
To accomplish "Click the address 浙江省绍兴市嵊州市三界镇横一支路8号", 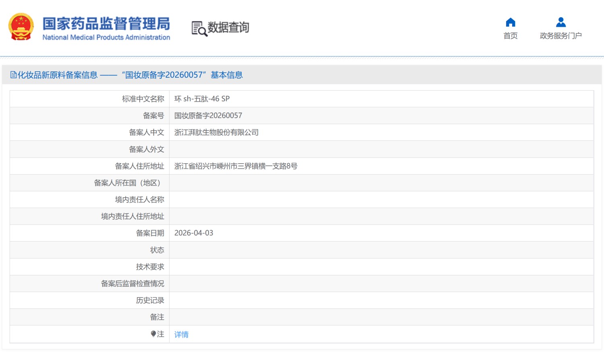I will tap(236, 166).
